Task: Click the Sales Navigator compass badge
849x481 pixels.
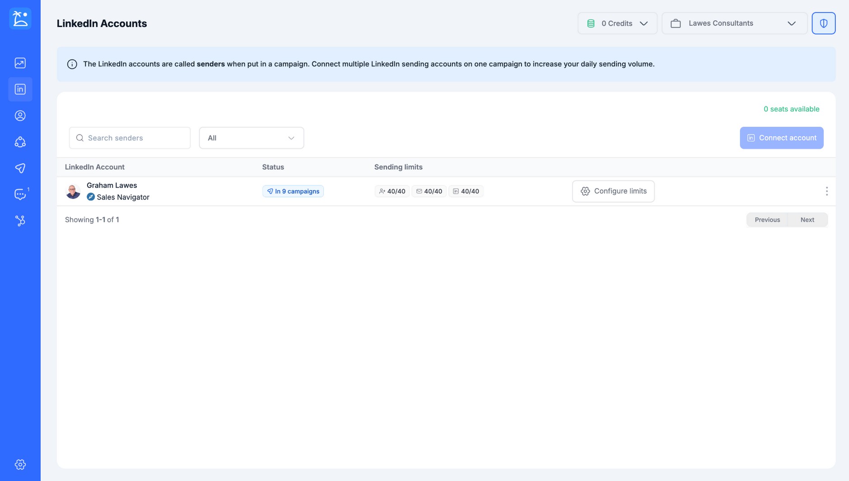Action: tap(91, 197)
